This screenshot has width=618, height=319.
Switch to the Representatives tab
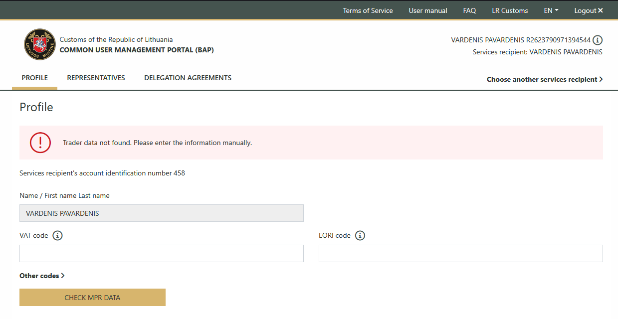(96, 78)
